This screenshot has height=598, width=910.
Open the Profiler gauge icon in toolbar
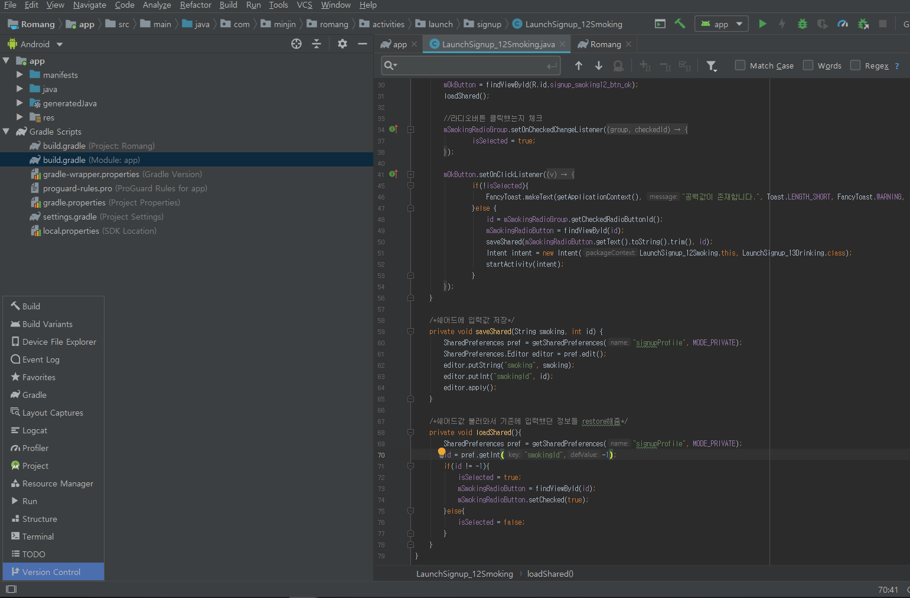tap(843, 24)
